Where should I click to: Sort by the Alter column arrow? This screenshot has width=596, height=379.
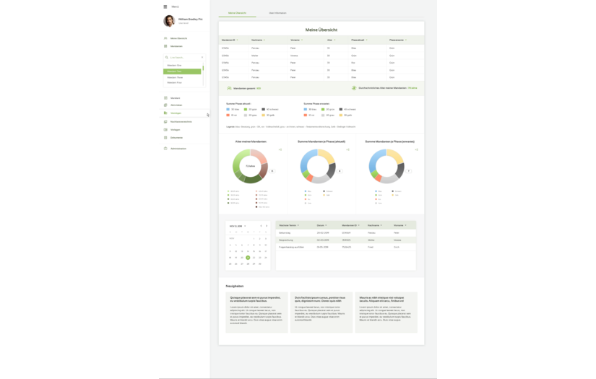point(334,40)
